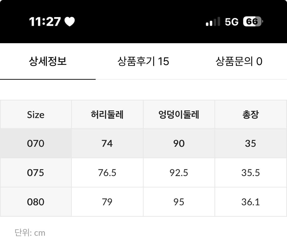Screen dimensions: 287x247
Task: Tap the Size column header
Action: click(x=36, y=115)
